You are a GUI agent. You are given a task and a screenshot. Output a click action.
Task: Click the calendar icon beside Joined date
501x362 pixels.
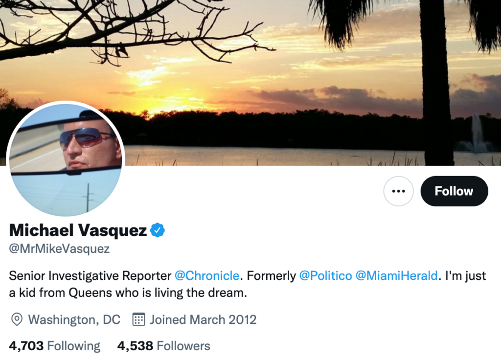[x=139, y=320]
